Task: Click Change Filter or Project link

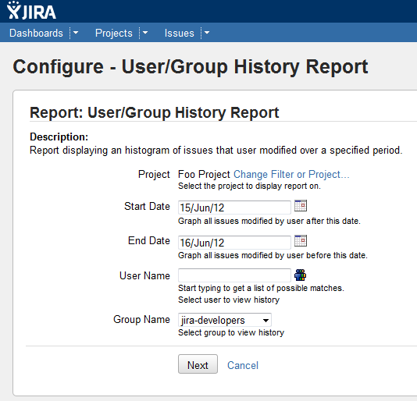Action: [291, 174]
